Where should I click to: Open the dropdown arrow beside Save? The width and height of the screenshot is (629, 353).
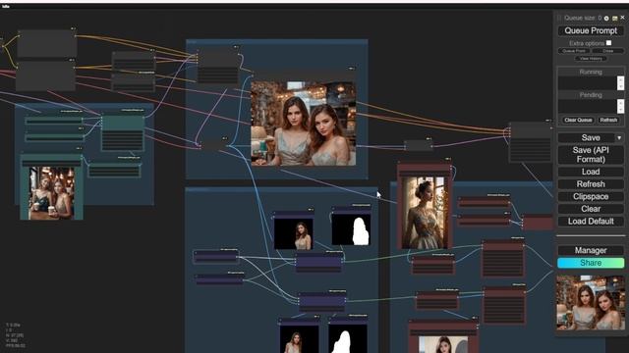[619, 138]
